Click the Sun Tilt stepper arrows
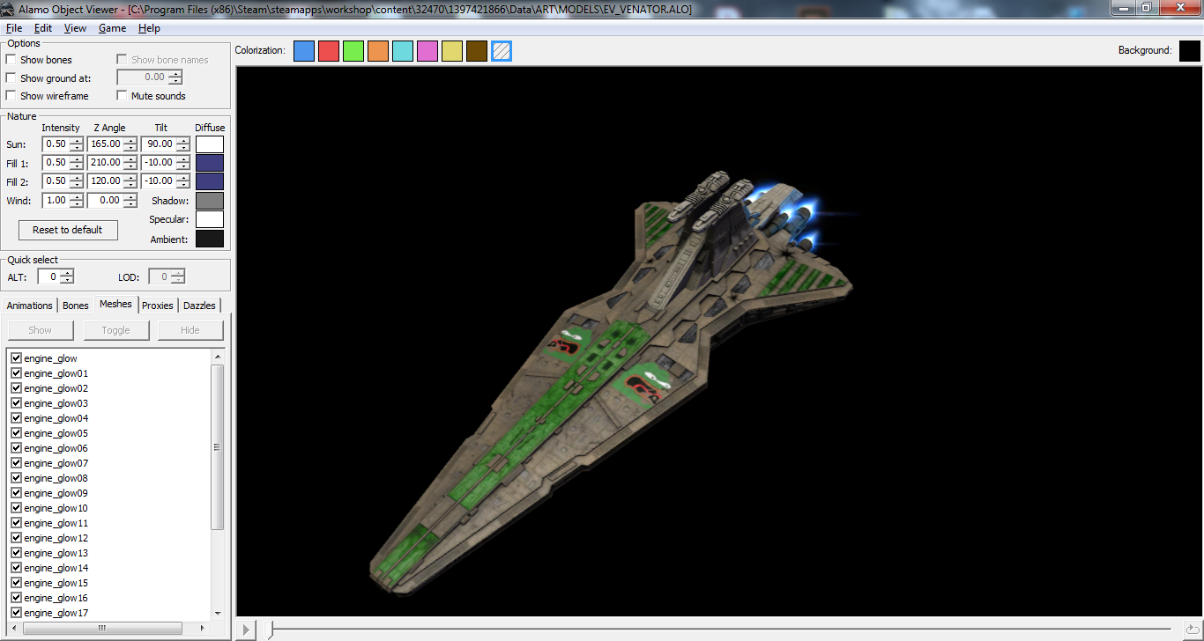 pos(182,144)
